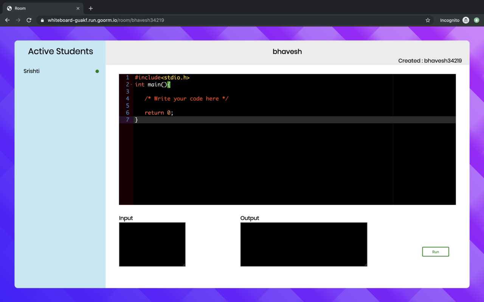Select the student Srishti in the list
484x302 pixels.
click(x=31, y=71)
